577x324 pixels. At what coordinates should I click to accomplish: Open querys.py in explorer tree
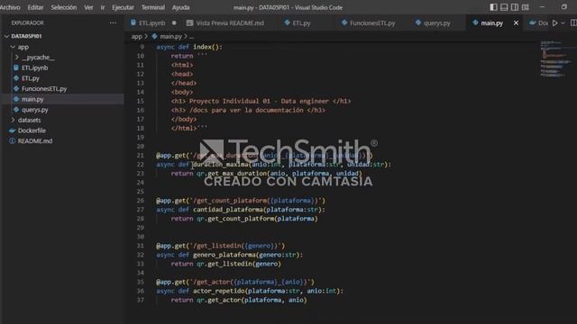(34, 110)
